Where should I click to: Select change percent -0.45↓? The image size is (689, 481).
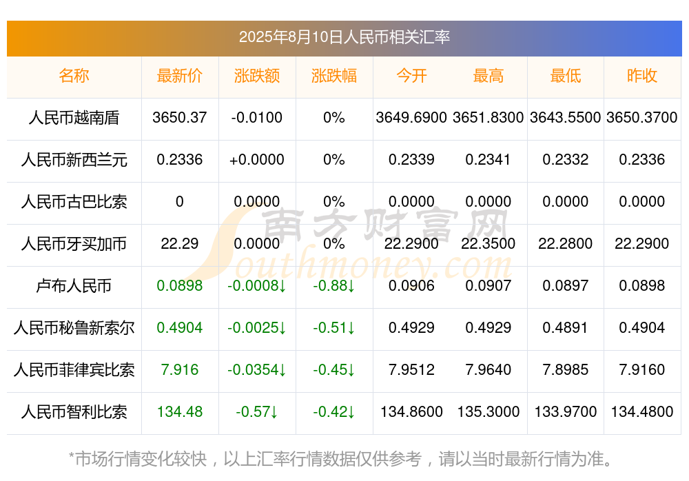pos(334,370)
